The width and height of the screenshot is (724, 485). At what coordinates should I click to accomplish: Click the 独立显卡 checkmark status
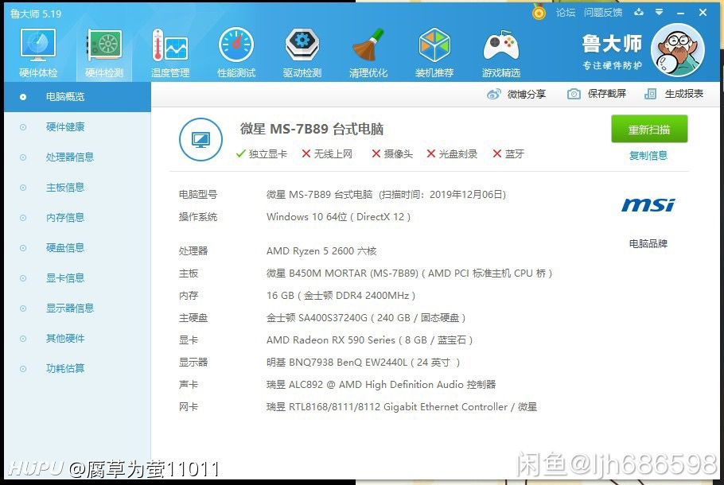click(261, 153)
